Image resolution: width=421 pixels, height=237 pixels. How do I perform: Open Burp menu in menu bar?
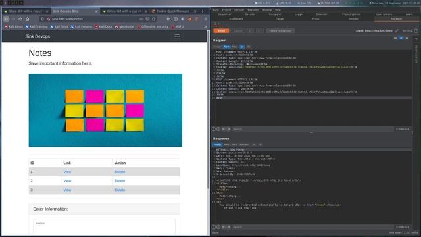tap(216, 10)
